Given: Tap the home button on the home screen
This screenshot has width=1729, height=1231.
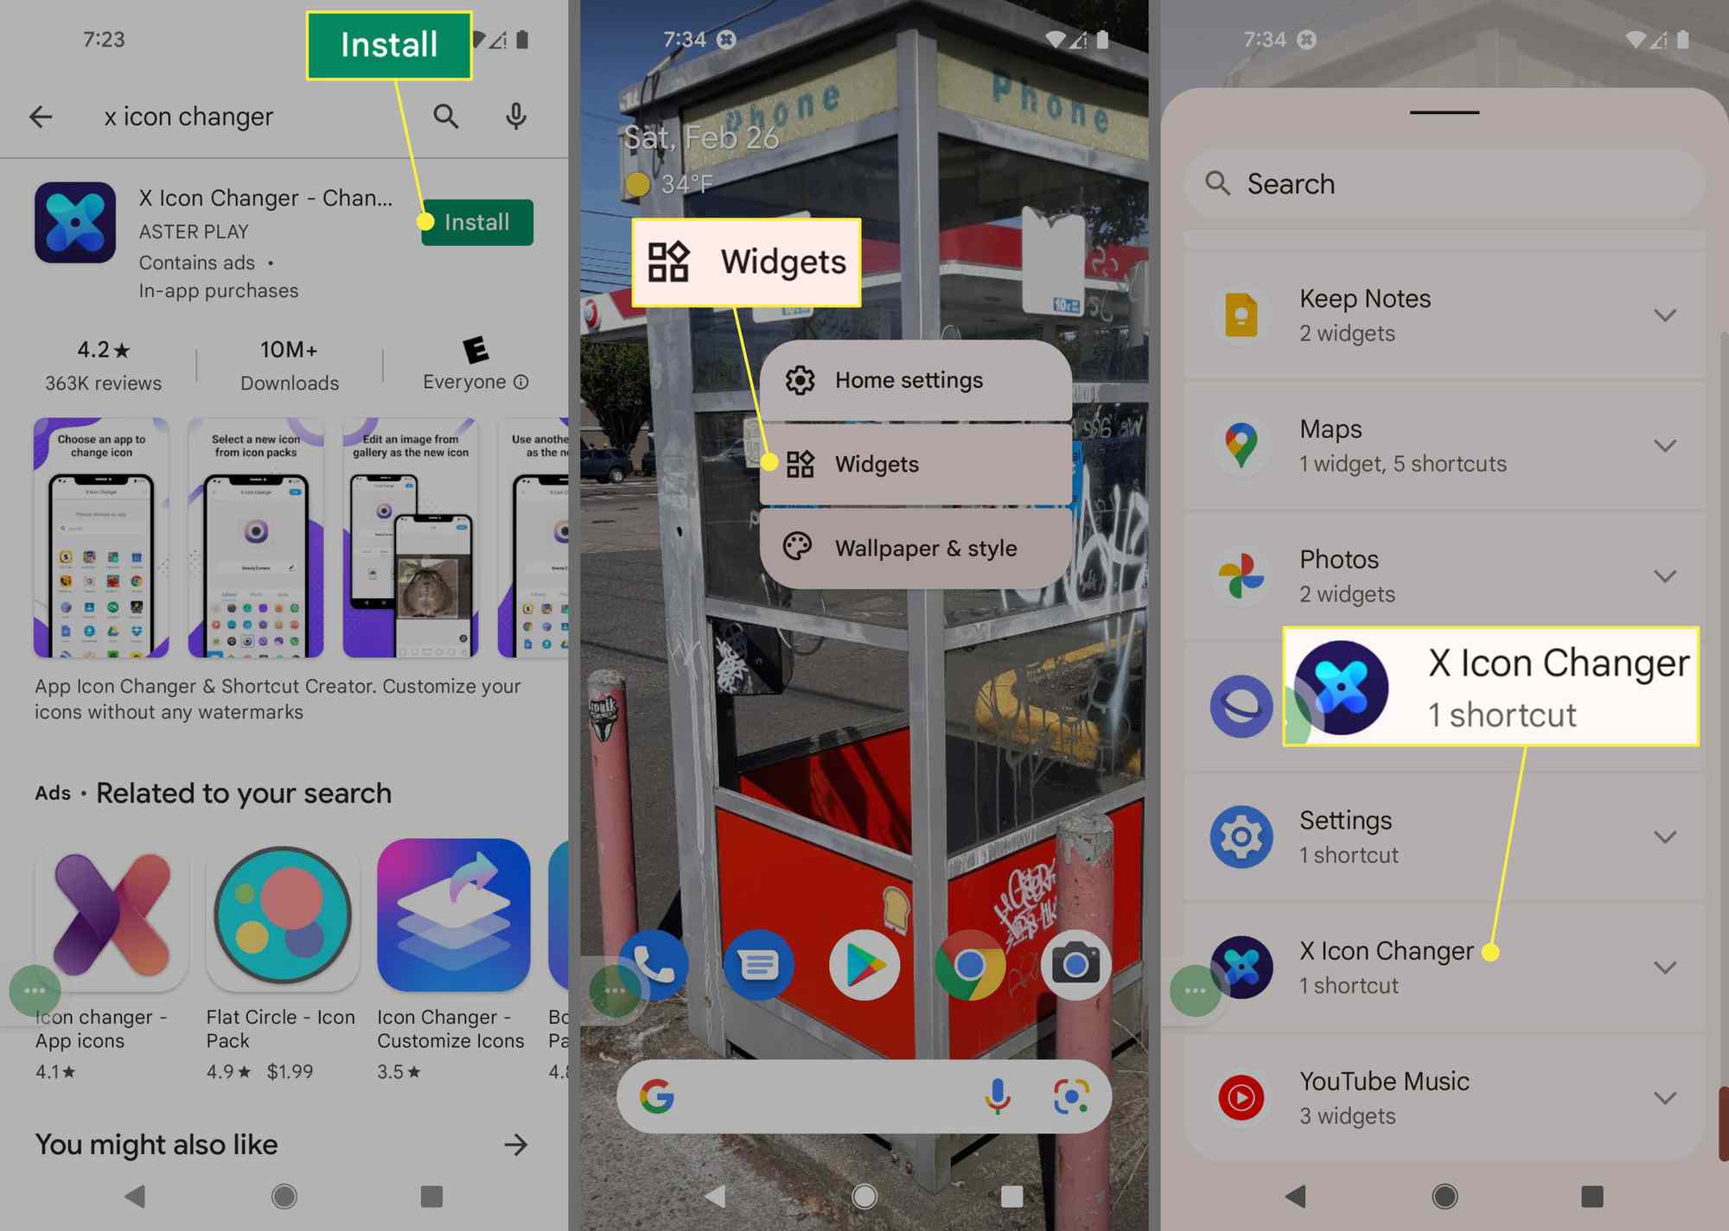Looking at the screenshot, I should click(x=864, y=1196).
